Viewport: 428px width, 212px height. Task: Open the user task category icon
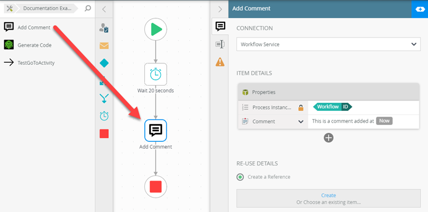click(104, 28)
